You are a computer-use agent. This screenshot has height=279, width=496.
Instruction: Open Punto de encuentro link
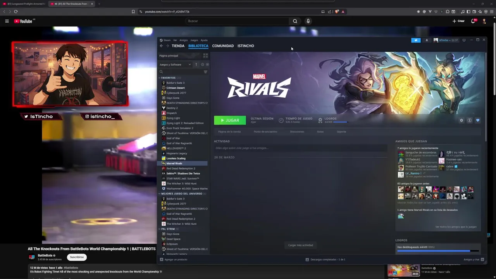[x=265, y=131]
